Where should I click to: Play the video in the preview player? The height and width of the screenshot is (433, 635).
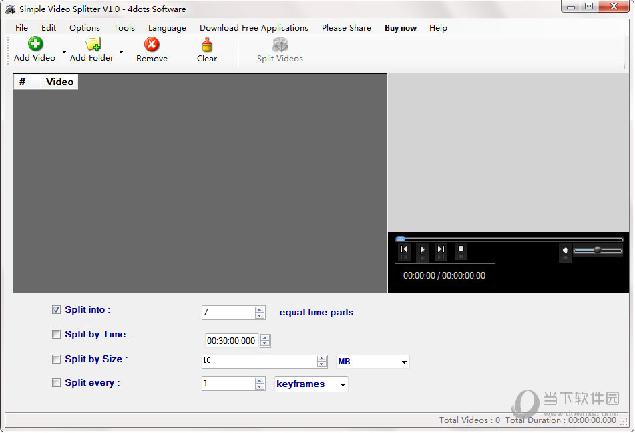(x=422, y=249)
